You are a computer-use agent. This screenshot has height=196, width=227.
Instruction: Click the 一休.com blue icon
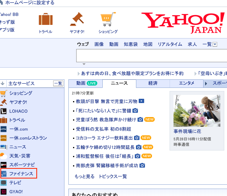tap(4, 129)
